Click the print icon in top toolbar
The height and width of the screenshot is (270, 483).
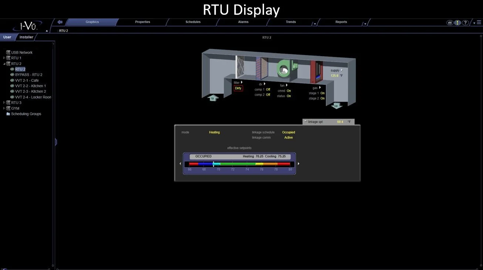(450, 23)
